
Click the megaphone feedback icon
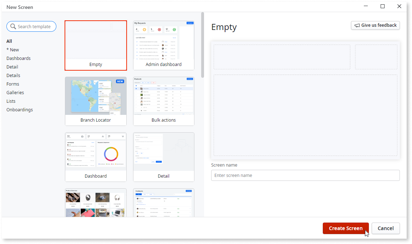click(358, 25)
